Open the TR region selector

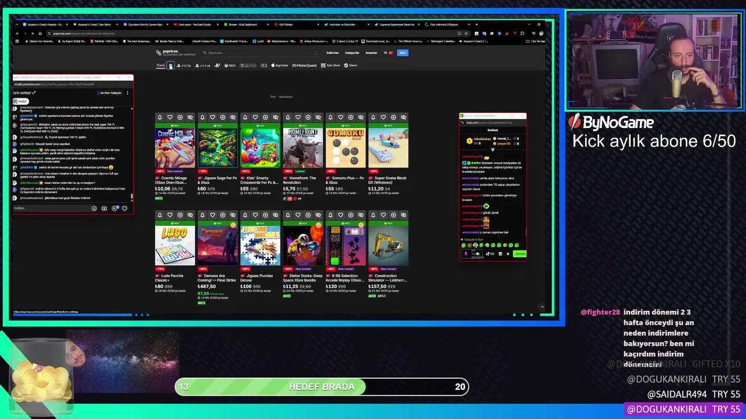388,52
